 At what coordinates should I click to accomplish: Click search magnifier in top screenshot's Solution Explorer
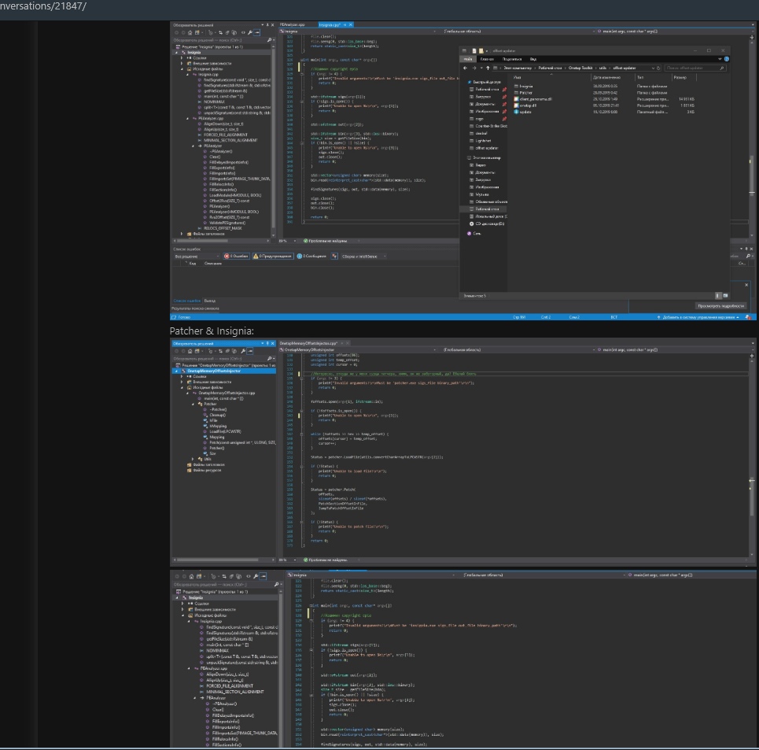269,40
